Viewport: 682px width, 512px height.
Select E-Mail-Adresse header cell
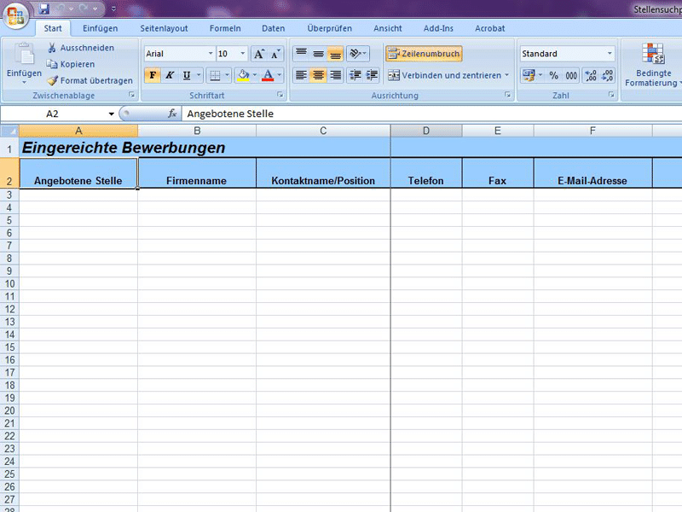(x=592, y=173)
